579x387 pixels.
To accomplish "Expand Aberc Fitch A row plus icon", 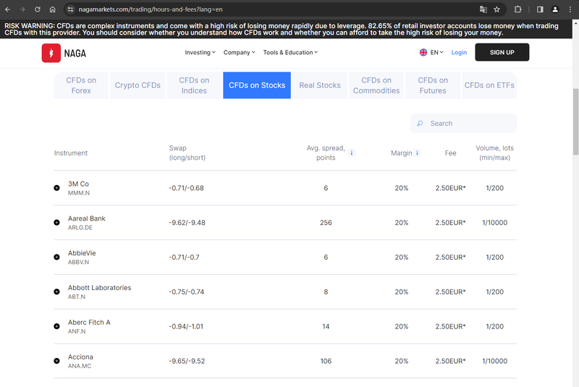I will 56,326.
